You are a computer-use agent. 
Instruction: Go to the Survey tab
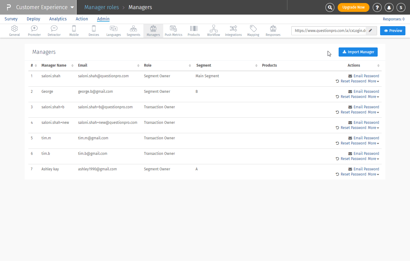pos(11,19)
